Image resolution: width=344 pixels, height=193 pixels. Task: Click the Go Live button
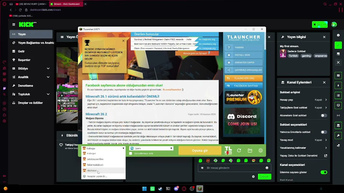(320, 24)
